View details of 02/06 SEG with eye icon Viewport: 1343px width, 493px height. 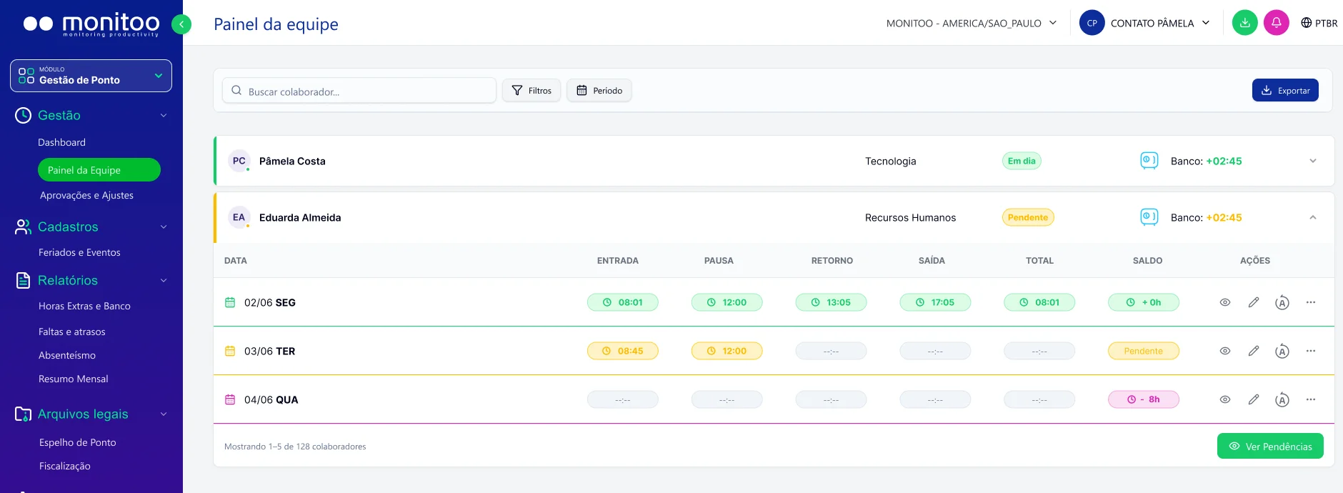(x=1225, y=302)
